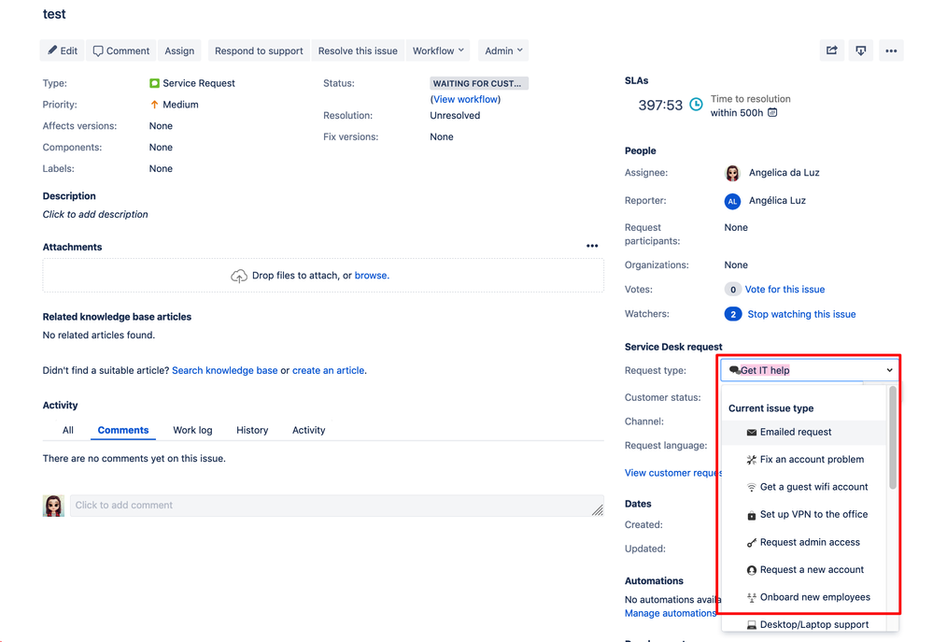Screen dimensions: 933x642
Task: Open the more actions ellipsis at top right
Action: coord(891,50)
